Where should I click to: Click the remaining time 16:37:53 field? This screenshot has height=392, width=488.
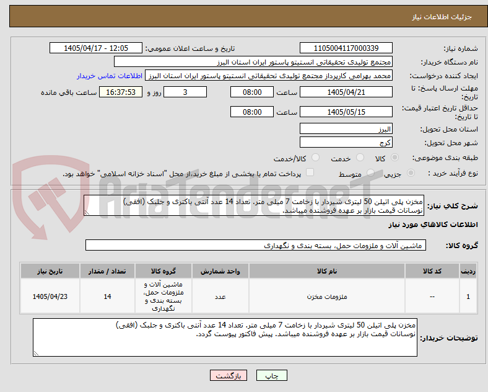click(121, 92)
